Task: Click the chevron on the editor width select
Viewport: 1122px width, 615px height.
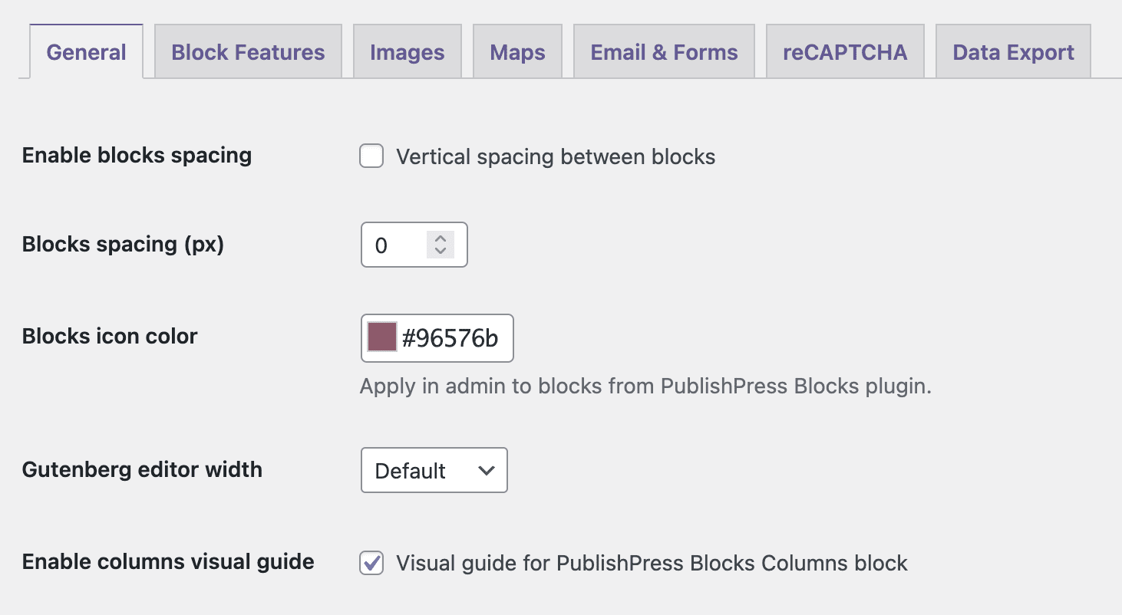Action: coord(486,470)
